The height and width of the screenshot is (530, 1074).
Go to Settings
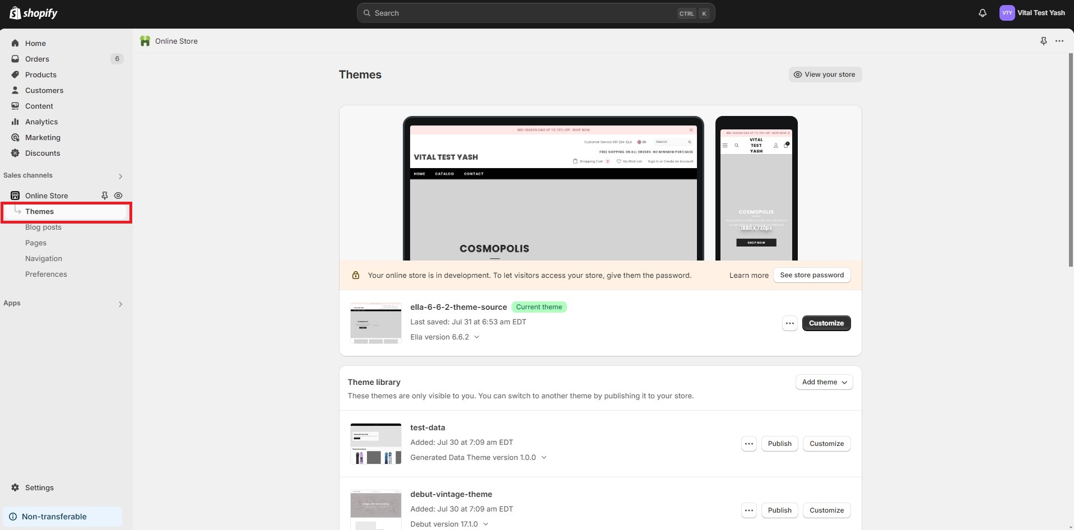[x=39, y=487]
